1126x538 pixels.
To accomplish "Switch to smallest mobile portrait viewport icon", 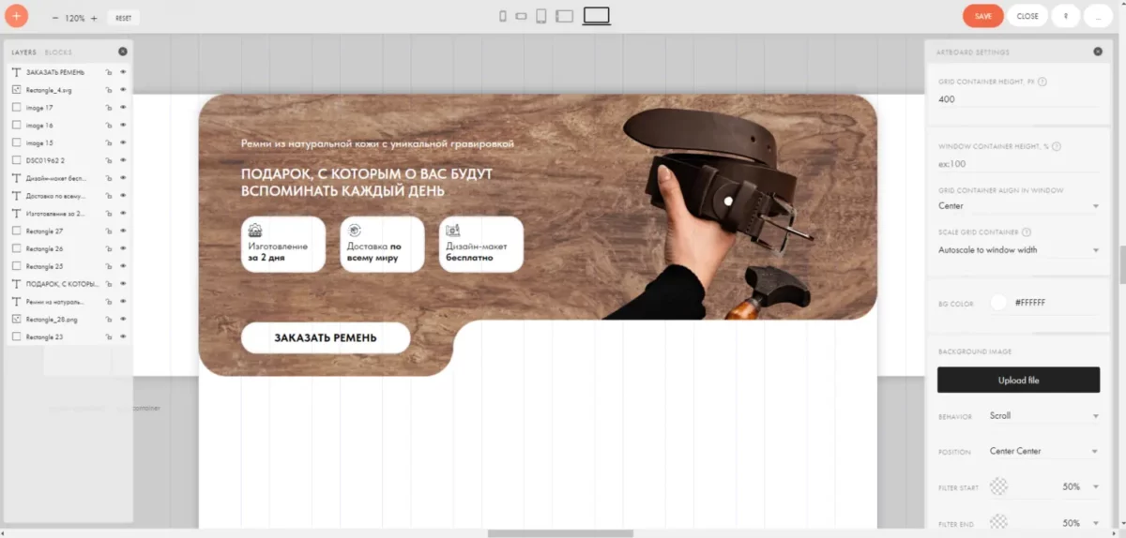I will click(503, 16).
